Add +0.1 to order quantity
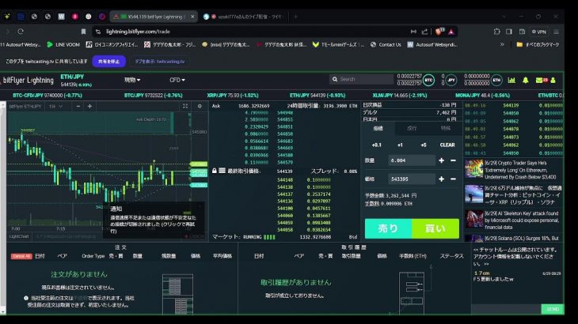The image size is (578, 324). [x=377, y=145]
